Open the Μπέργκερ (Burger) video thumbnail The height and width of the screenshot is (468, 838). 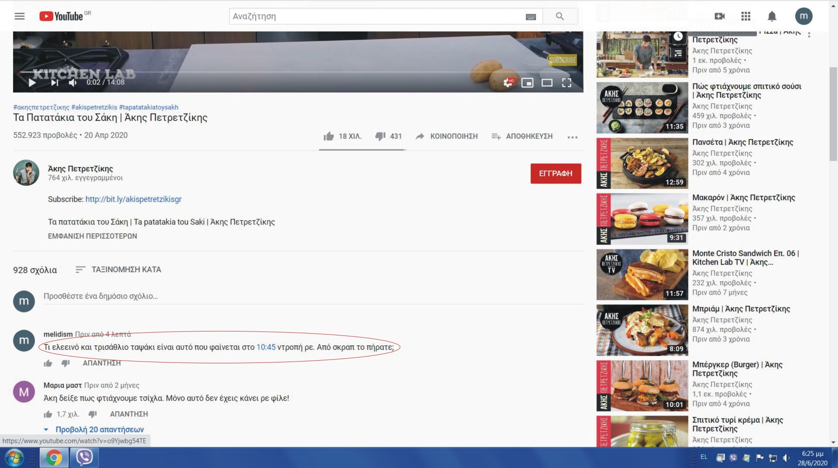[642, 386]
